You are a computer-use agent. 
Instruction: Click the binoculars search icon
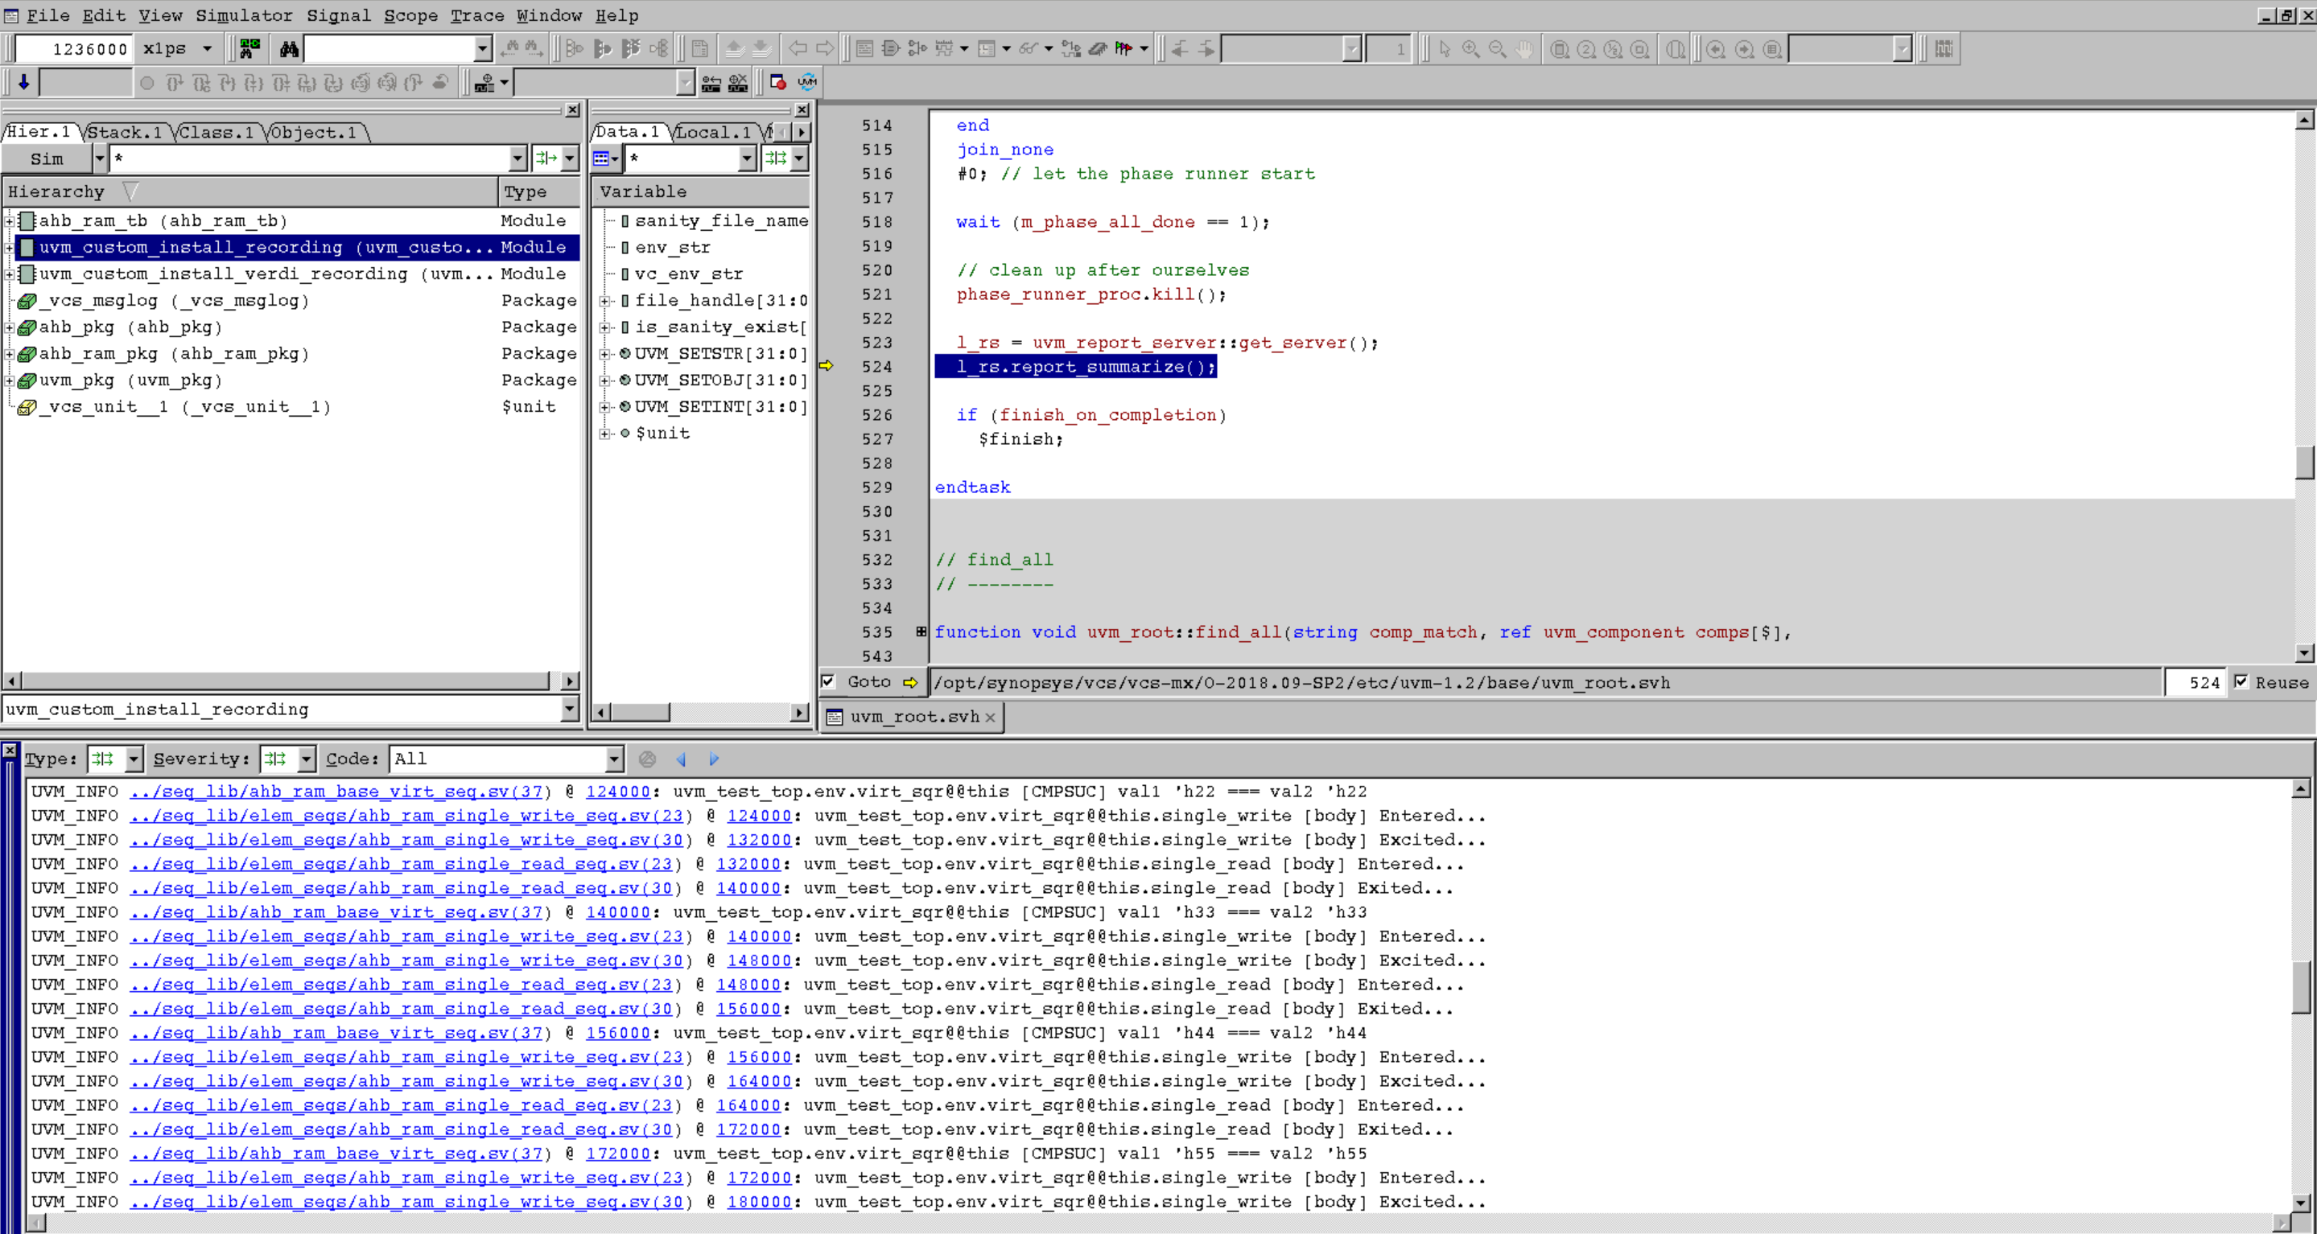pos(289,48)
